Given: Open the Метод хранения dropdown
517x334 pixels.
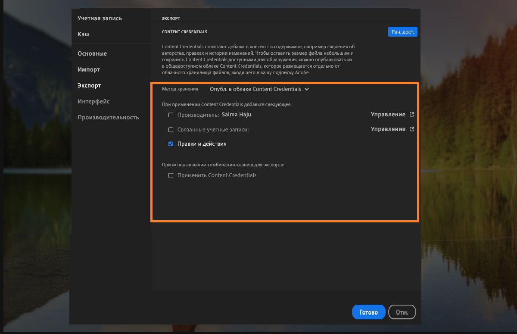Looking at the screenshot, I should pos(257,89).
